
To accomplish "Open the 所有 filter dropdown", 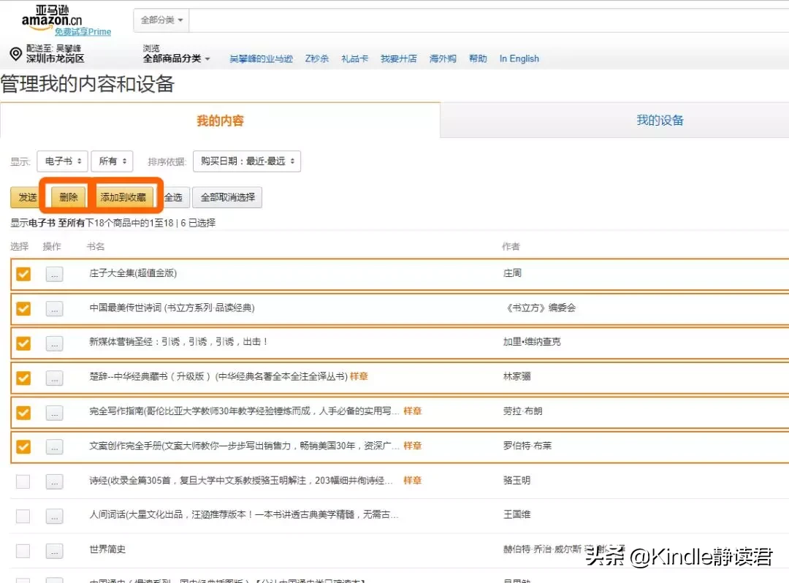I will coord(112,161).
